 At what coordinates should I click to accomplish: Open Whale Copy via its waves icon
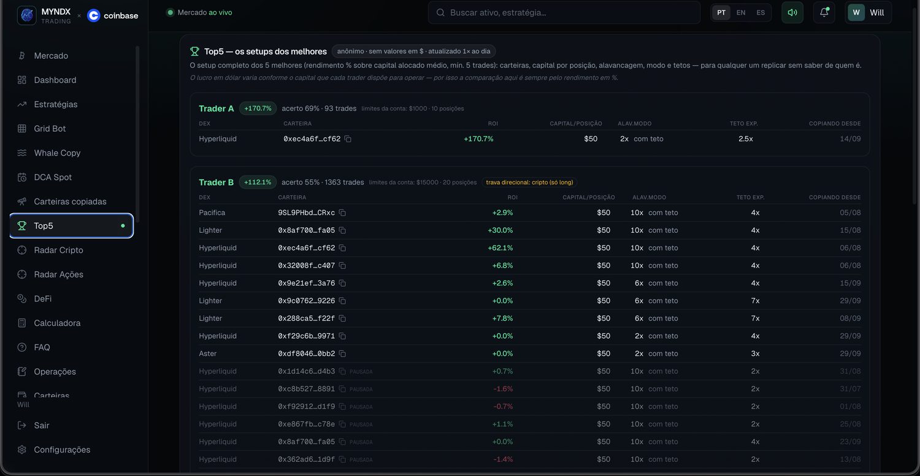22,153
